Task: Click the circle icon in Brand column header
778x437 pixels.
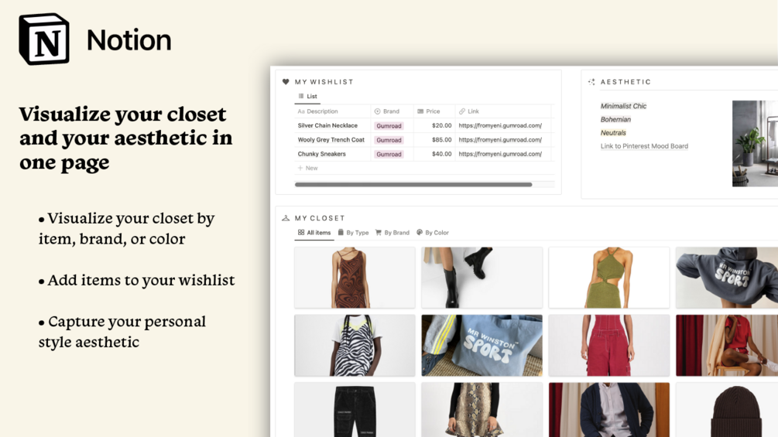Action: click(x=377, y=111)
